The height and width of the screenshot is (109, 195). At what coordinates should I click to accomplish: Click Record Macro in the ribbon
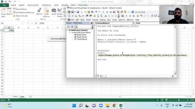(x=20, y=9)
